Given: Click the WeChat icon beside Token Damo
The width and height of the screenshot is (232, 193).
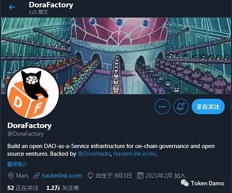Looking at the screenshot, I should pos(185,183).
